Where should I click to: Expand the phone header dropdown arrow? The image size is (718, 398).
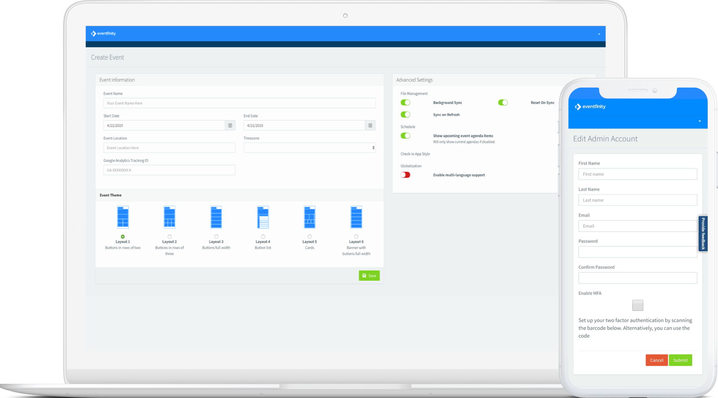coord(700,121)
